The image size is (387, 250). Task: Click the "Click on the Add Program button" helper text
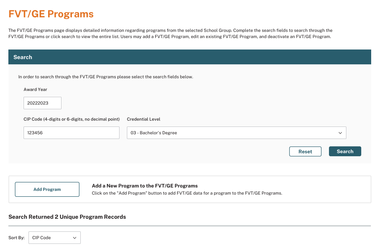(187, 193)
